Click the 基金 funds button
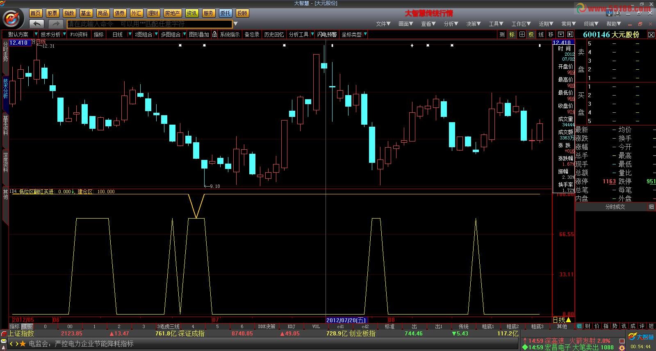Image resolution: width=656 pixels, height=351 pixels. click(x=86, y=13)
